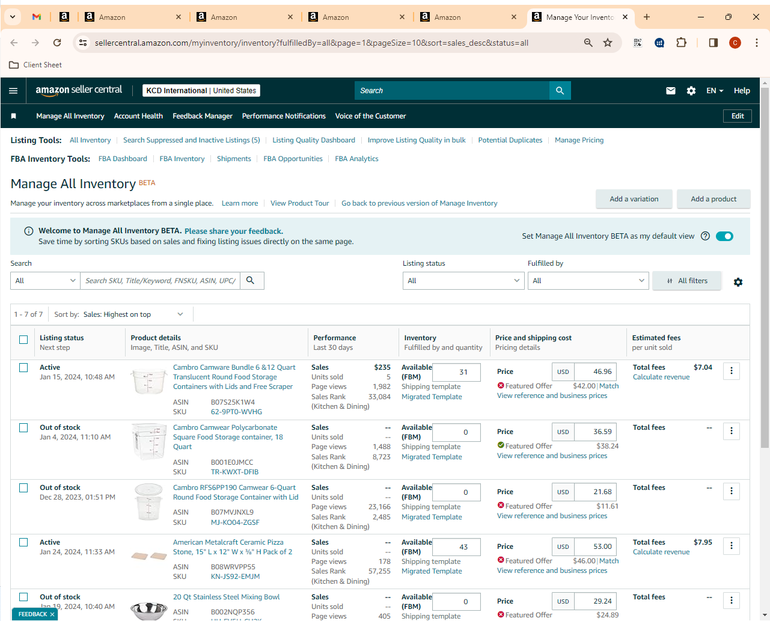Click the inventory search magnifier icon
Image resolution: width=770 pixels, height=621 pixels.
click(251, 281)
